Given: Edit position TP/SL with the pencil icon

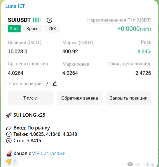Looking at the screenshot, I should [x=55, y=83].
